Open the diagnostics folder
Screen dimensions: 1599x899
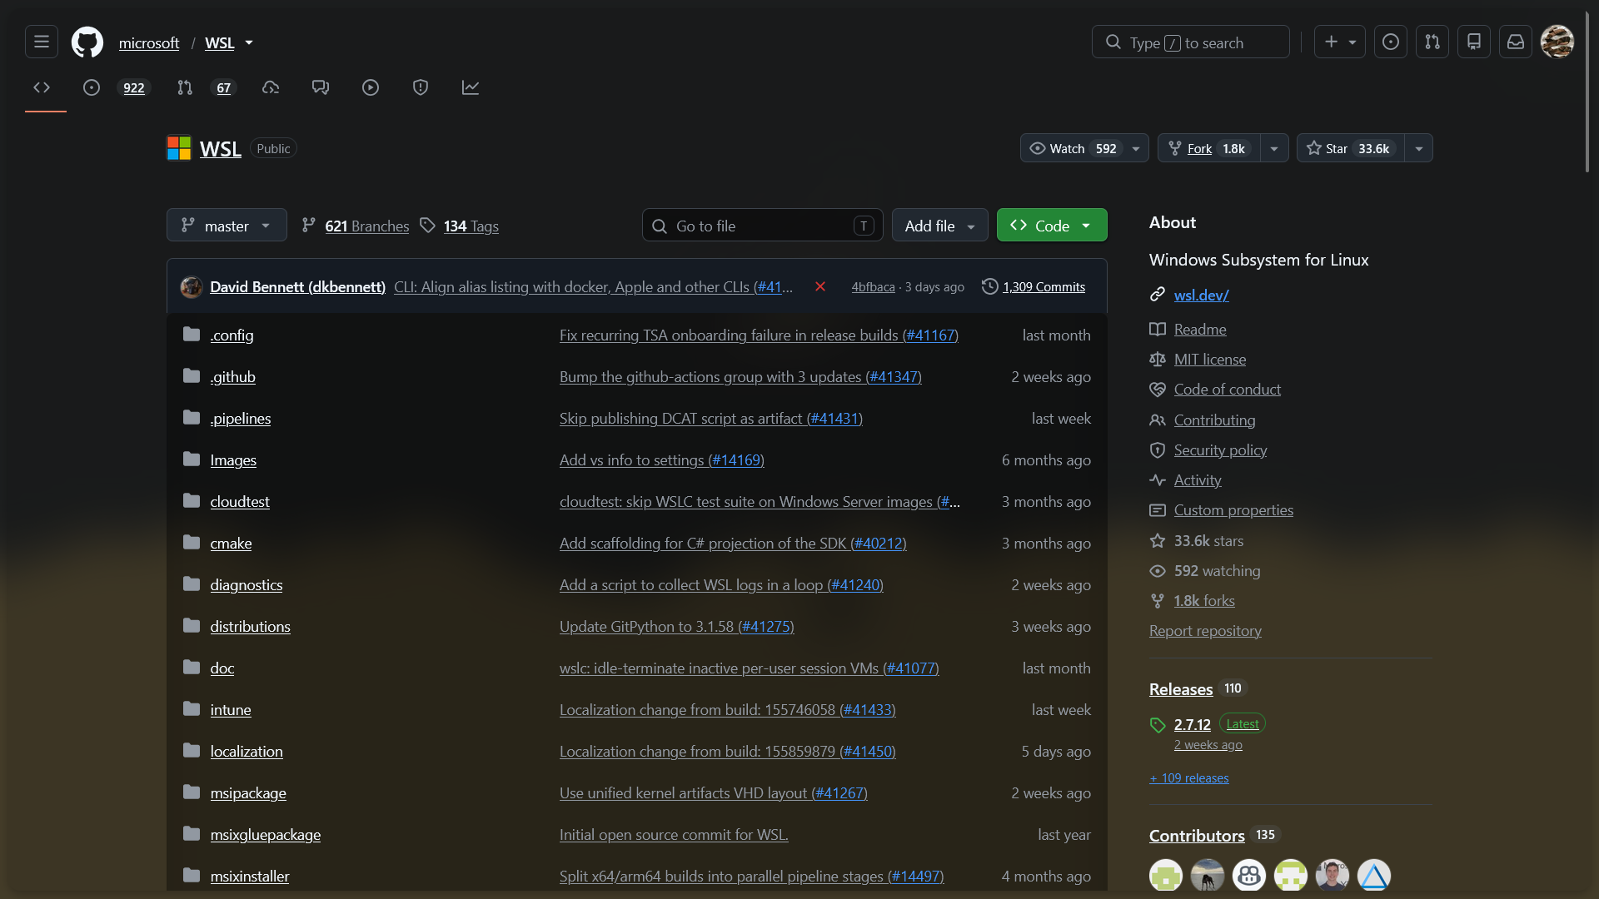247,584
